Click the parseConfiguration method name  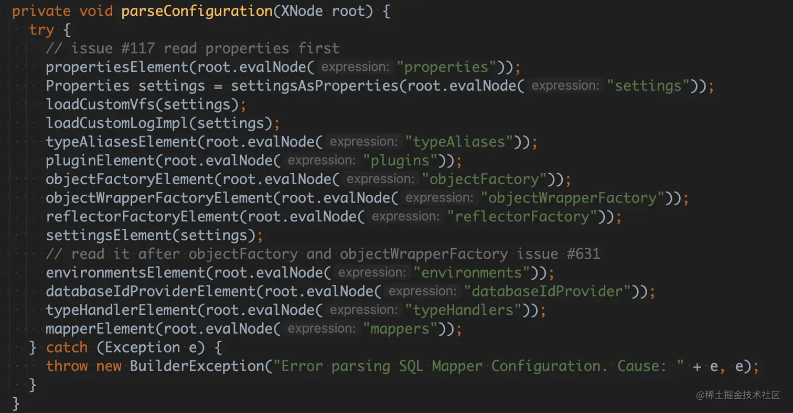pyautogui.click(x=197, y=10)
